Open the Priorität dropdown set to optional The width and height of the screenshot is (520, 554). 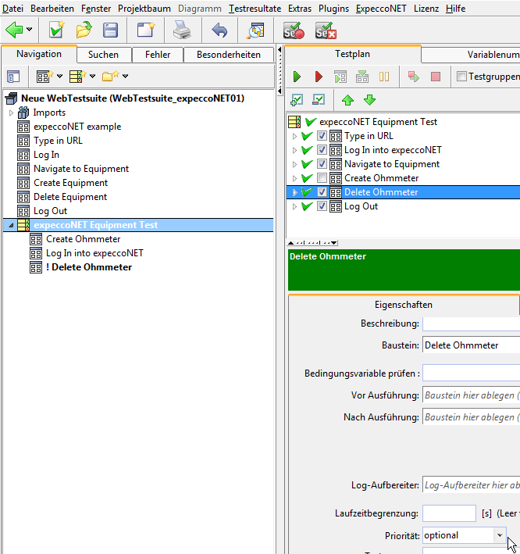point(500,535)
